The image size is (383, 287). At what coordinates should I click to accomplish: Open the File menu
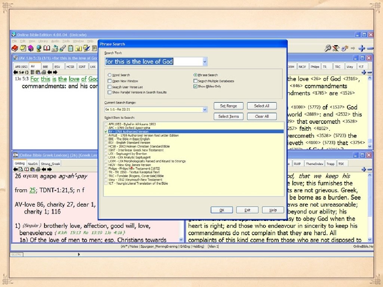click(x=15, y=41)
